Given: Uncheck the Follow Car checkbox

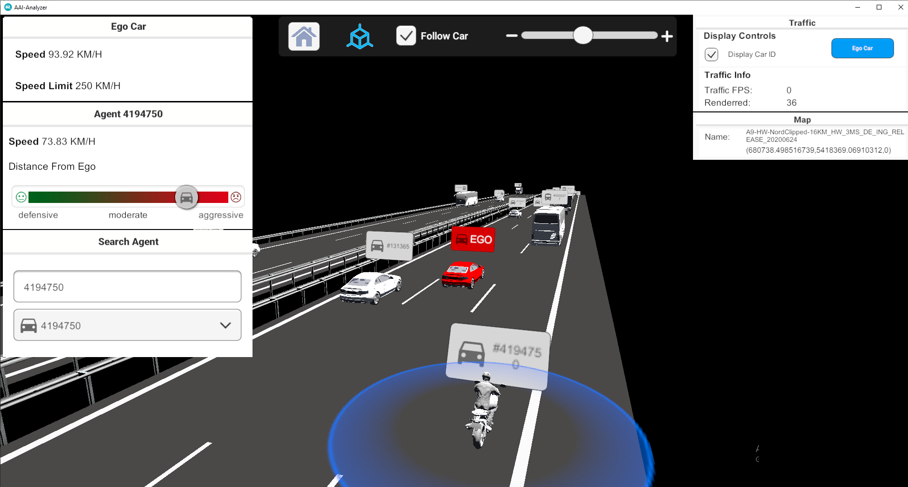Looking at the screenshot, I should 406,36.
